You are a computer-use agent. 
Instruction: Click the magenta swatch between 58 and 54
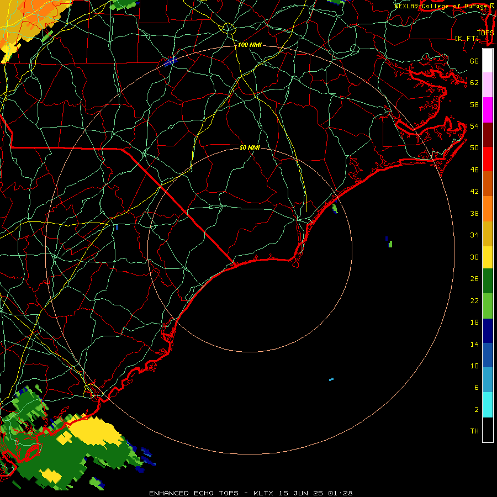point(488,110)
